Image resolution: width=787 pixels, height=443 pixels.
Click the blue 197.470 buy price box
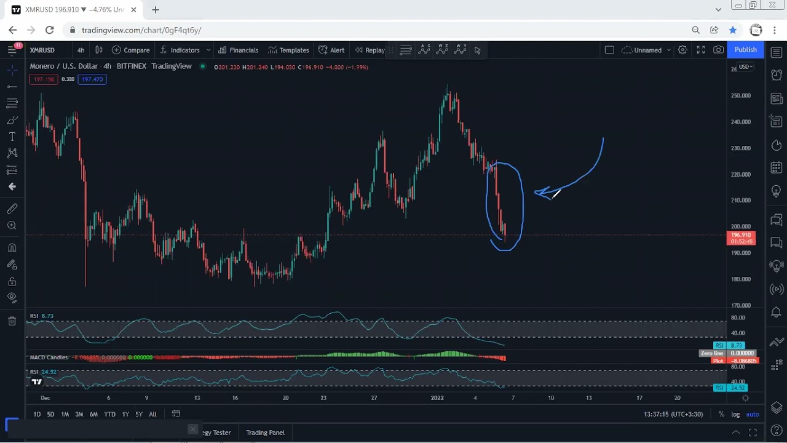pyautogui.click(x=92, y=79)
